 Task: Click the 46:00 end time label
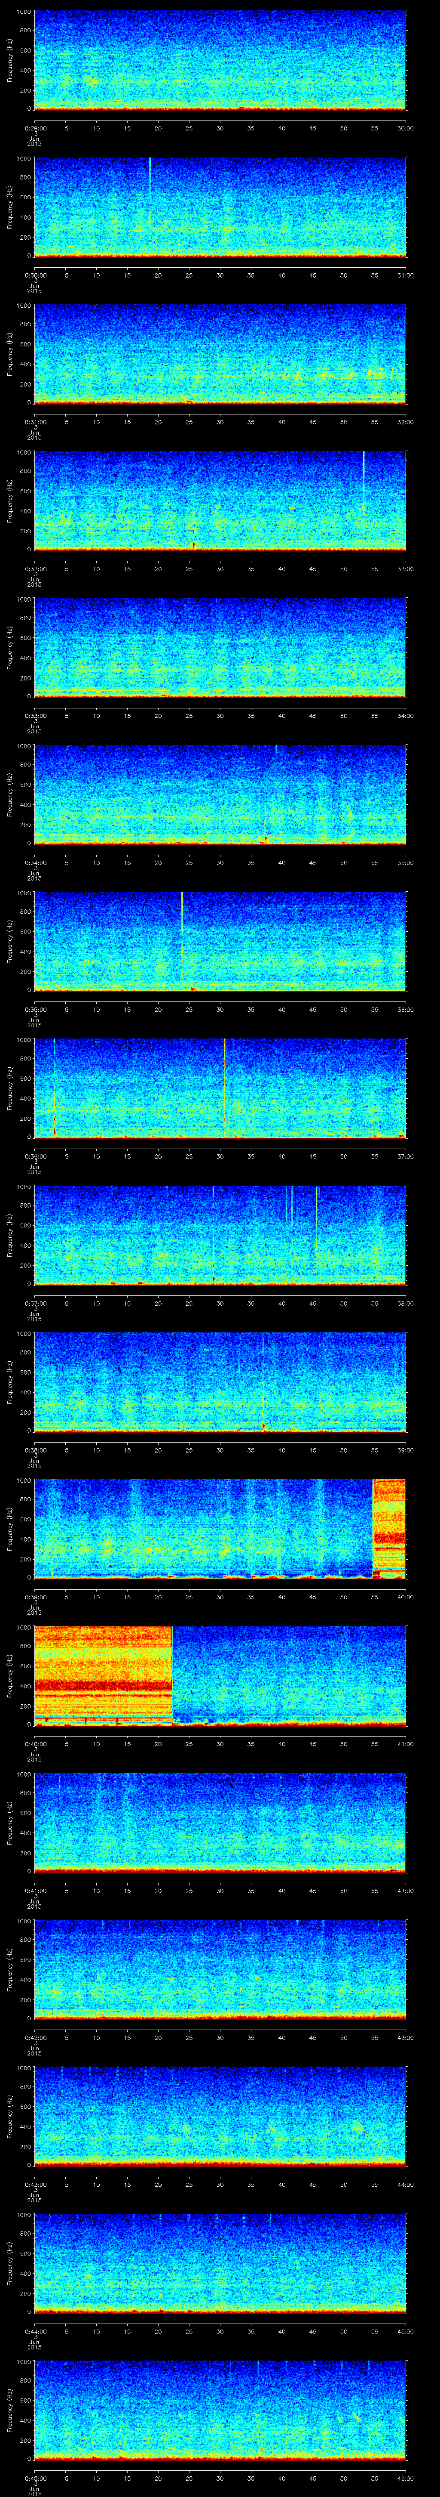click(406, 2478)
